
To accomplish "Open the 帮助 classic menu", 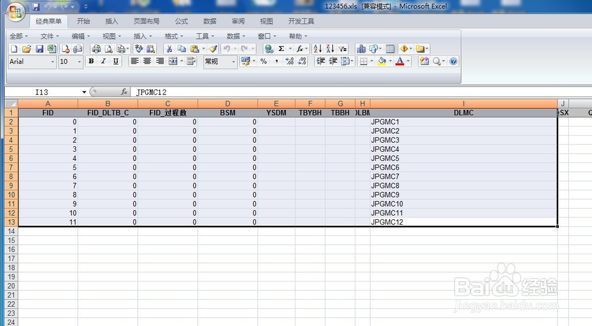I will tap(298, 36).
